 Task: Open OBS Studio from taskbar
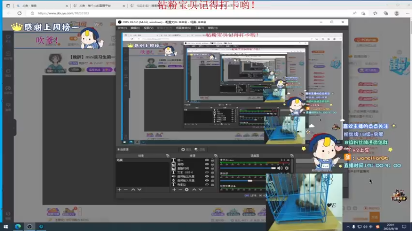(29, 226)
